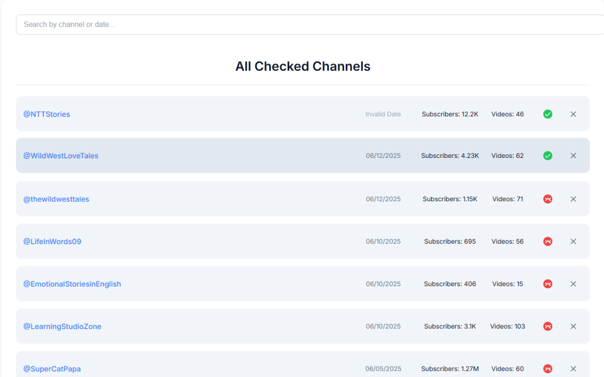Viewport: 604px width, 377px height.
Task: Click the red status icon for @LifeInWords09
Action: 547,241
